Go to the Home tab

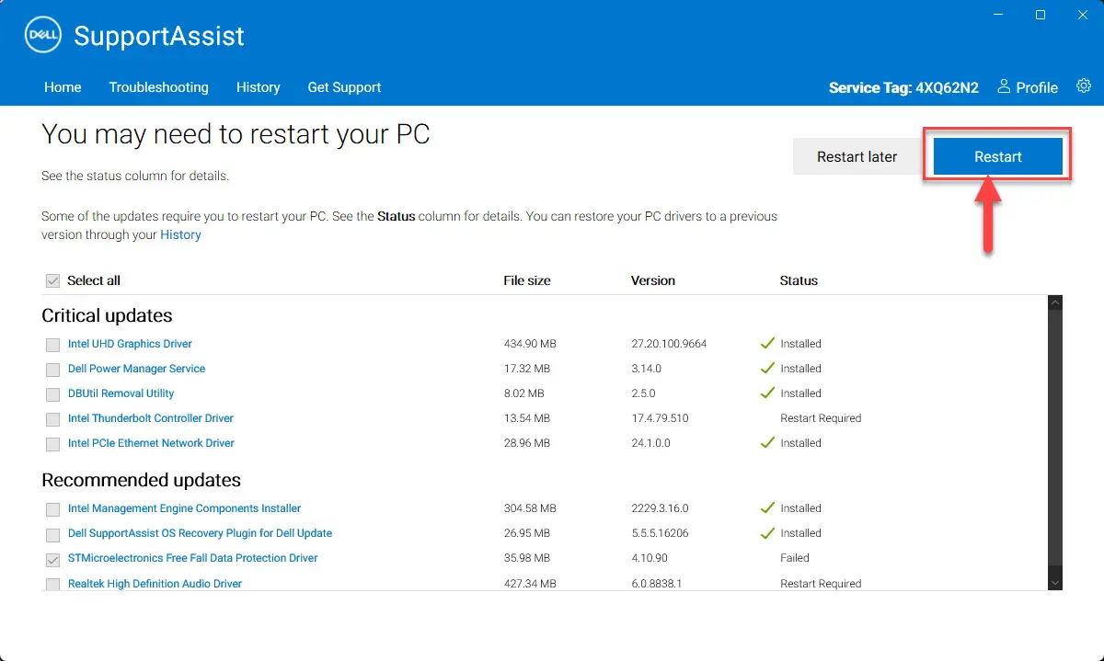tap(63, 87)
